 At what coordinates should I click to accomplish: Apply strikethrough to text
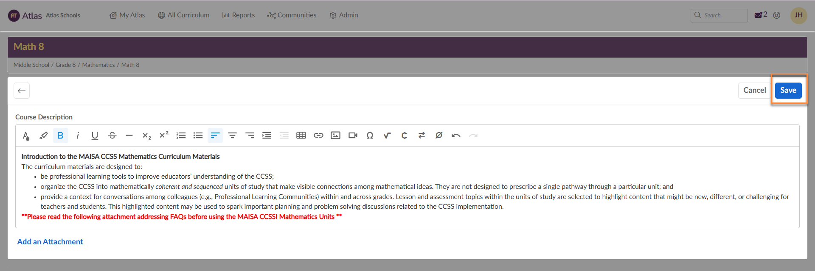[112, 135]
